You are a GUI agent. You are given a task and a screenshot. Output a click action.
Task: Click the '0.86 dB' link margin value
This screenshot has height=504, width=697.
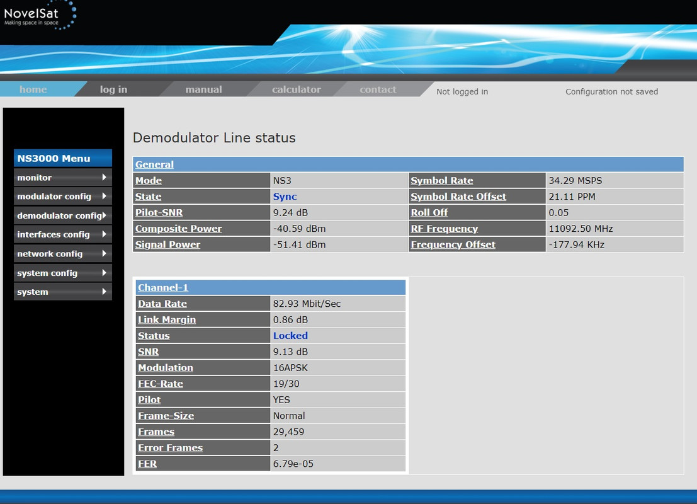point(290,320)
